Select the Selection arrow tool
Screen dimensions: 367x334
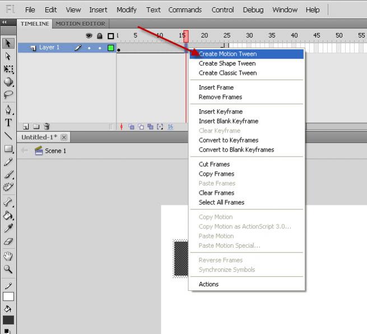click(8, 44)
